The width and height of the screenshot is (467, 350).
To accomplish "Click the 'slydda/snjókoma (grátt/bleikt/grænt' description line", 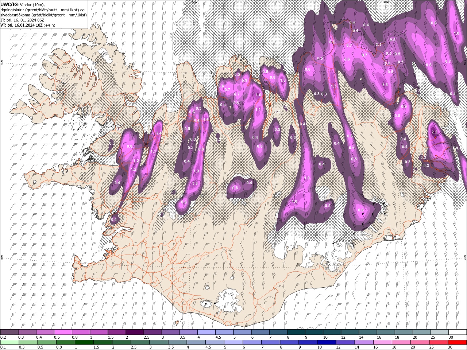I will pos(43,15).
